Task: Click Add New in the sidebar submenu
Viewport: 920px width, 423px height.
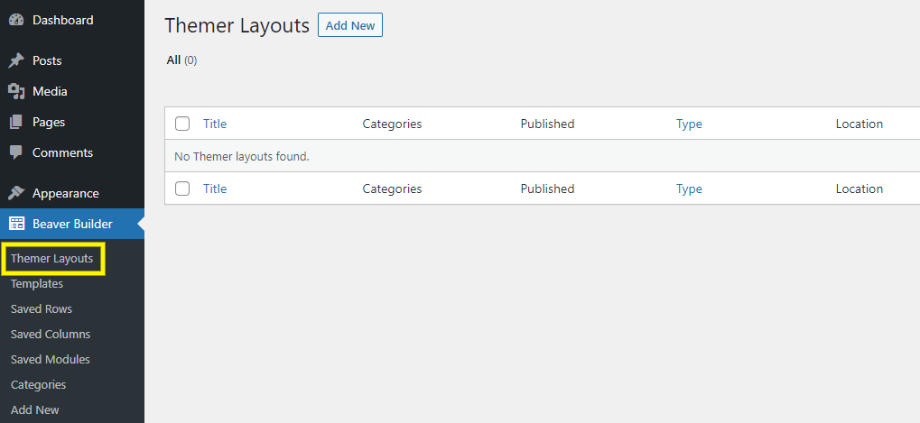Action: [x=34, y=409]
